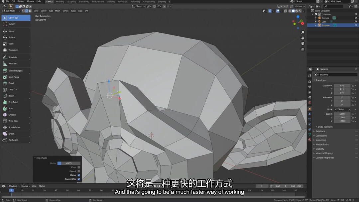Hide the Collection in outliner

[x=356, y=14]
